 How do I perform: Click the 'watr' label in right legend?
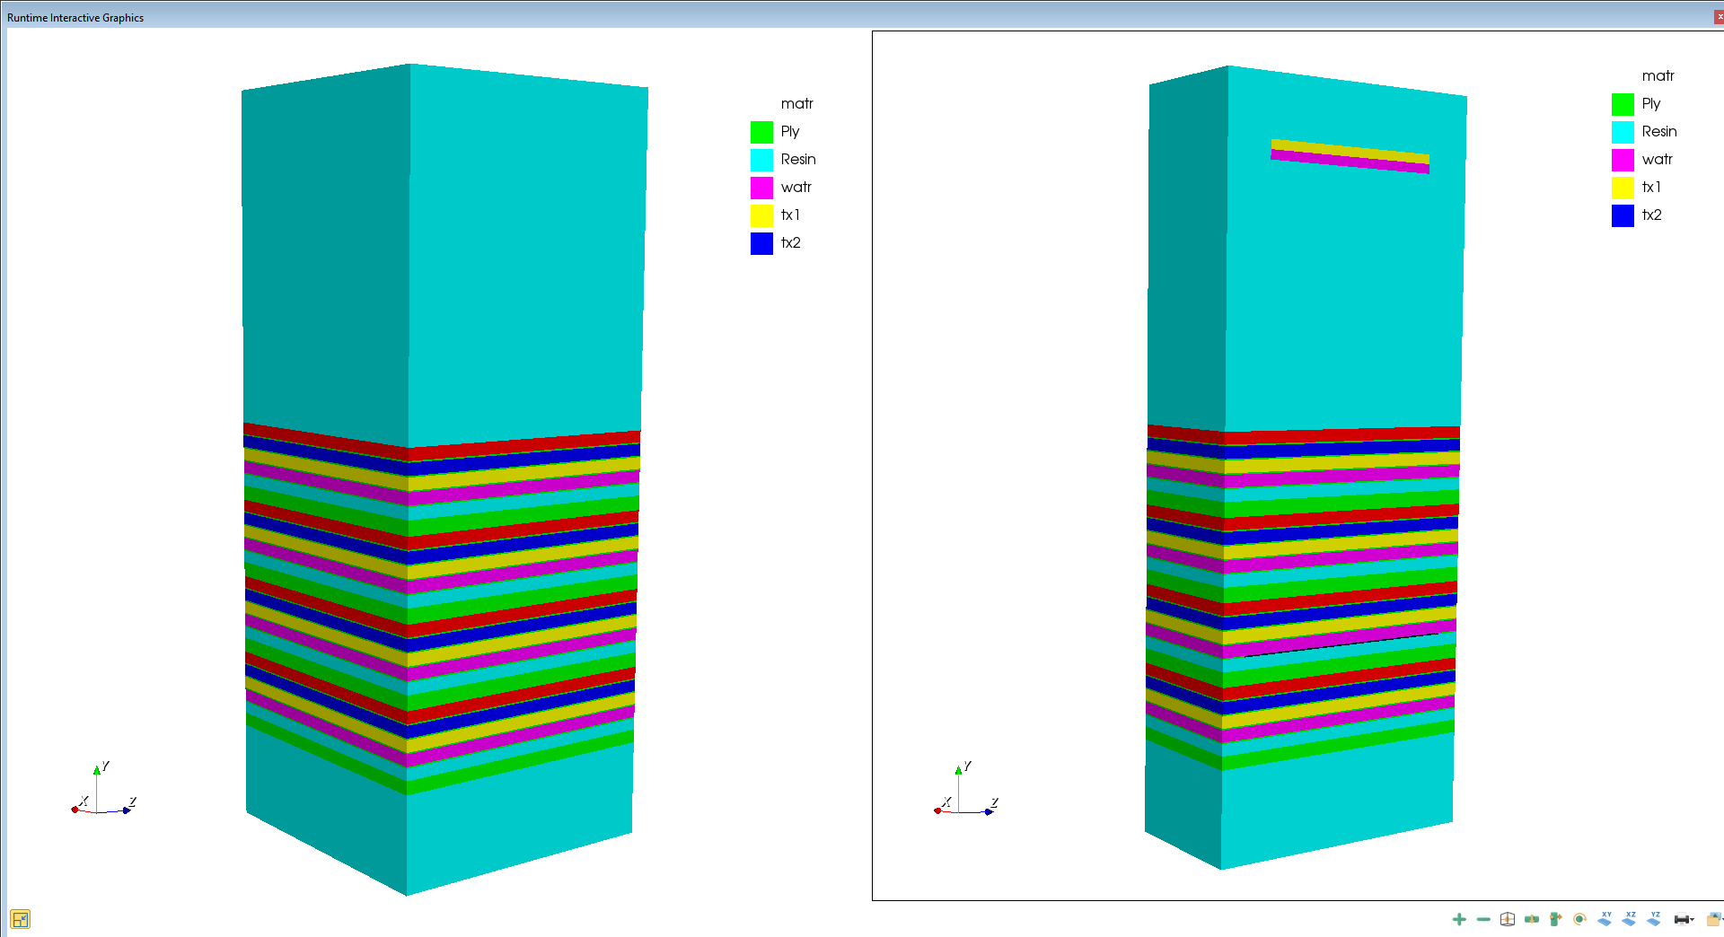(x=1657, y=159)
